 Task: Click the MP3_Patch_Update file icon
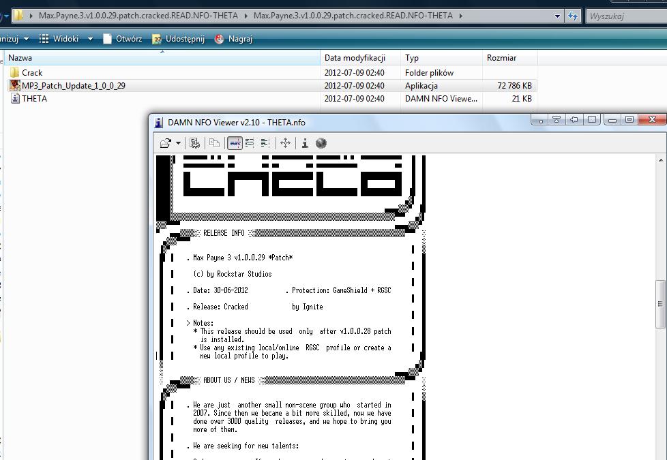(15, 85)
